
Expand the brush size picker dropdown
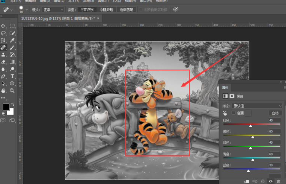pyautogui.click(x=27, y=10)
